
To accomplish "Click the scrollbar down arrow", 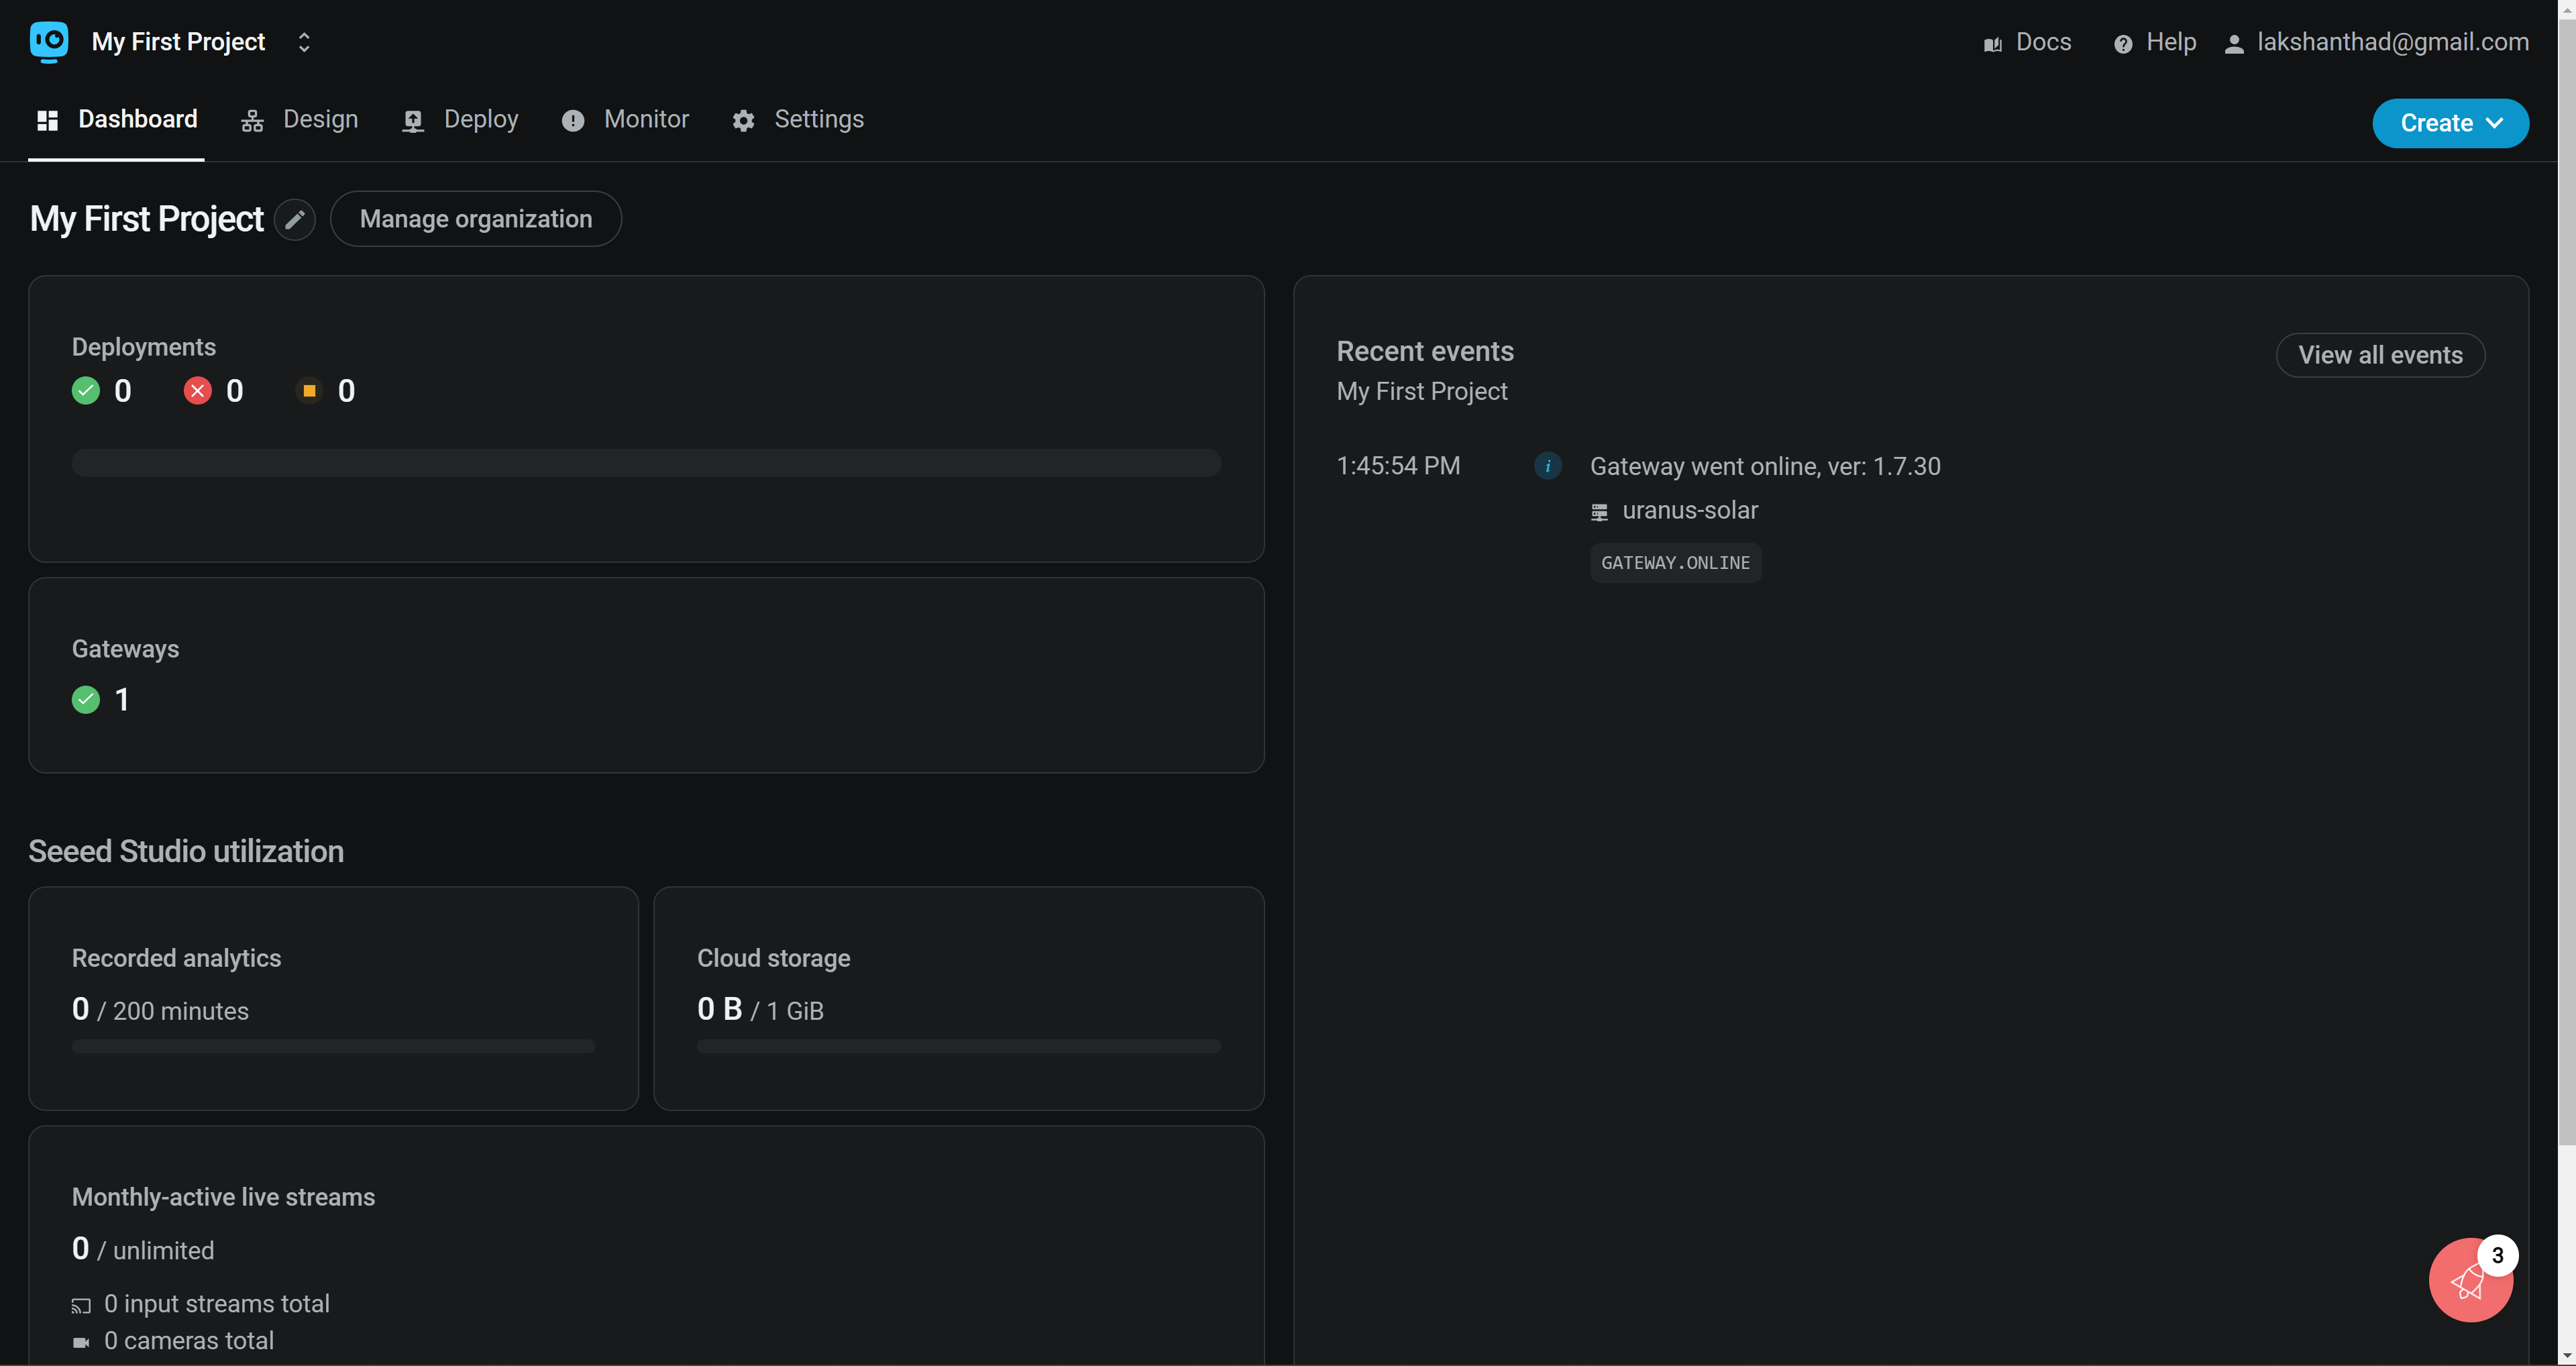I will click(2567, 1356).
